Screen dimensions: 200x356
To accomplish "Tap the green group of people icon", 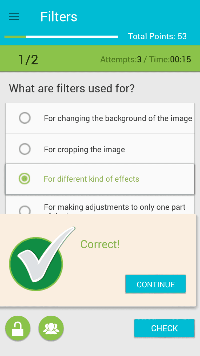I will click(x=51, y=328).
